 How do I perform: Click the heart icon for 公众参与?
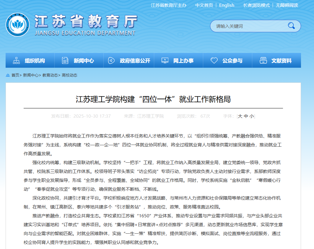point(214,61)
